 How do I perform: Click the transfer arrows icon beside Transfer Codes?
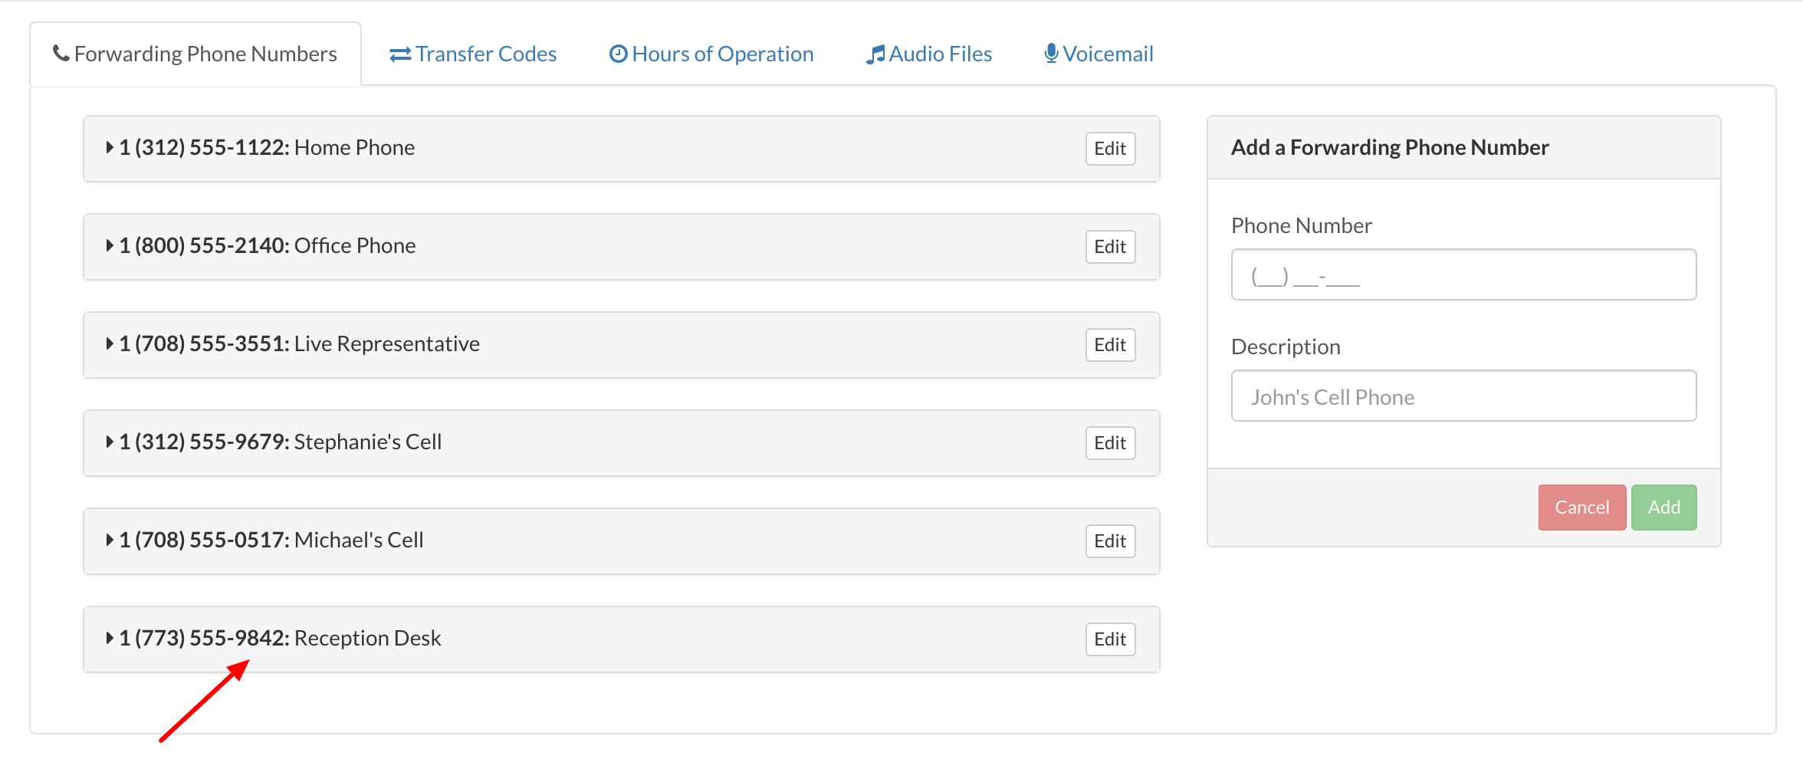coord(399,54)
